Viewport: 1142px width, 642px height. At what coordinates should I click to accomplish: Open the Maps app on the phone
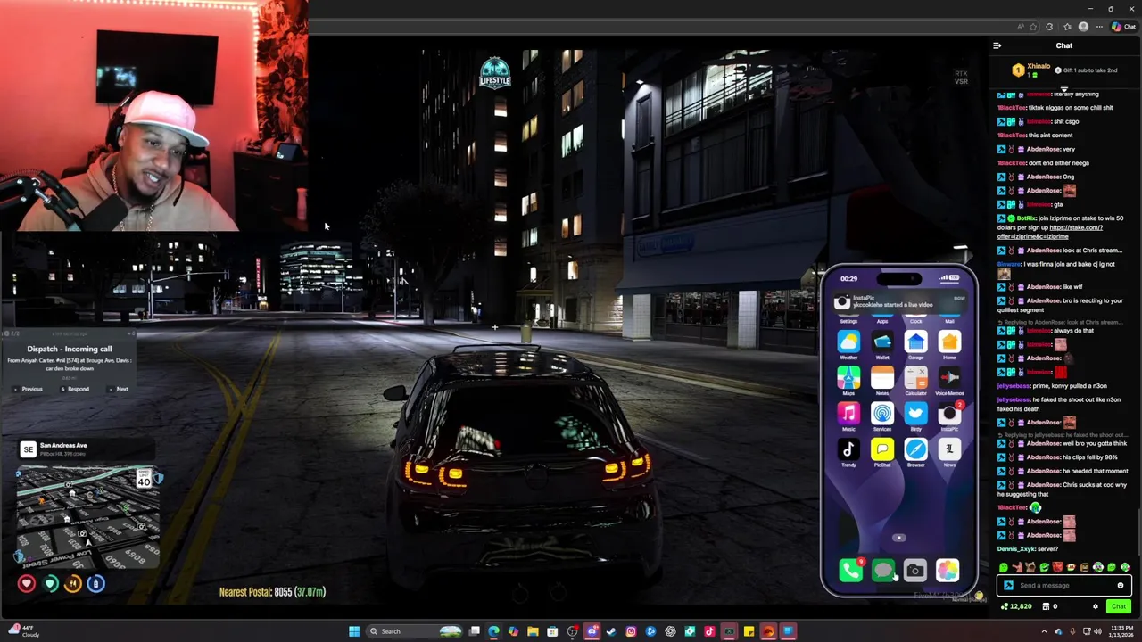pos(848,378)
